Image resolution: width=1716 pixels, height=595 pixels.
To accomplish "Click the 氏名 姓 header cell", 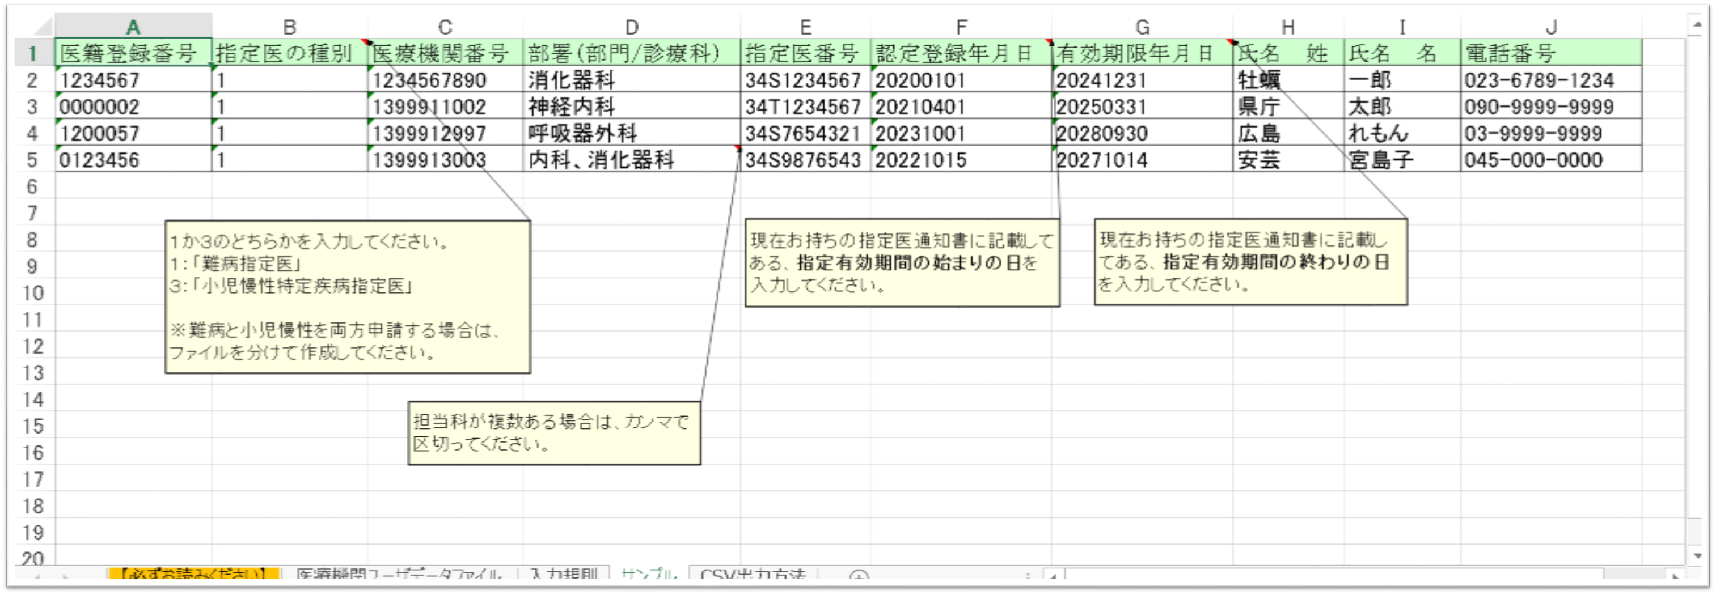I will coord(1288,53).
